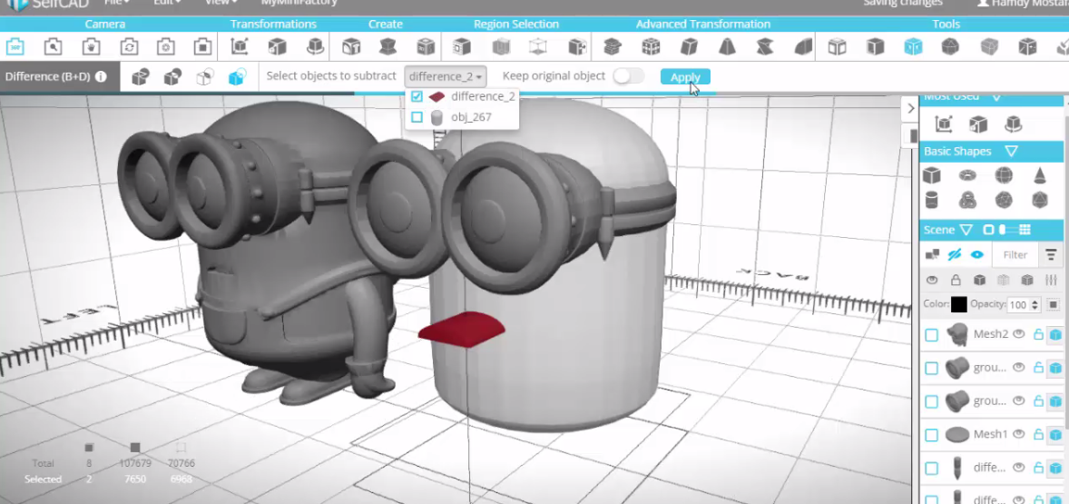The width and height of the screenshot is (1069, 504).
Task: Collapse the right panel with the chevron
Action: coord(909,108)
